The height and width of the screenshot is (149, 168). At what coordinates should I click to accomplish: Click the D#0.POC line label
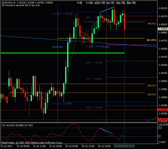[x=152, y=24]
